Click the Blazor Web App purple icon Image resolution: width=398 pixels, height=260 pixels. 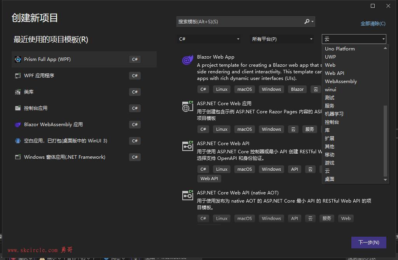188,60
